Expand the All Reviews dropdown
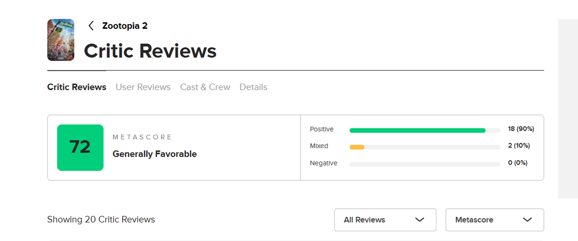This screenshot has height=241, width=578. pos(385,220)
